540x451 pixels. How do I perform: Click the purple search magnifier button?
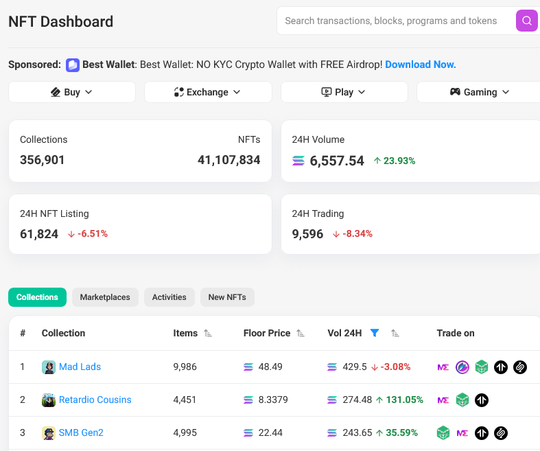[x=526, y=21]
